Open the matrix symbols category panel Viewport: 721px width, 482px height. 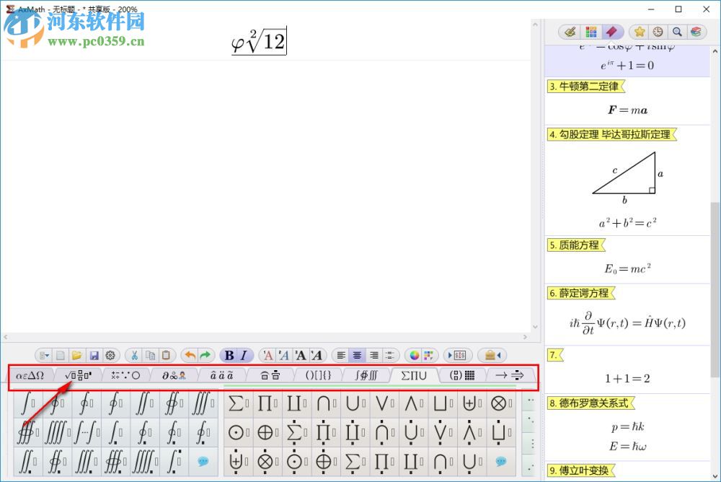(461, 374)
